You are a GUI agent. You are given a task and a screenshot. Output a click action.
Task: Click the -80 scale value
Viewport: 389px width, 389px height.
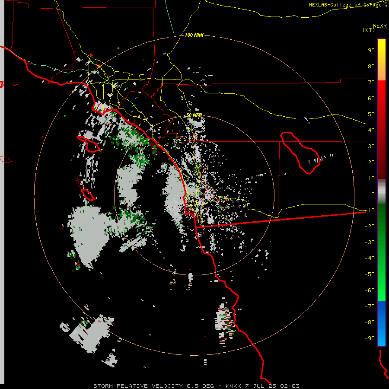[370, 322]
